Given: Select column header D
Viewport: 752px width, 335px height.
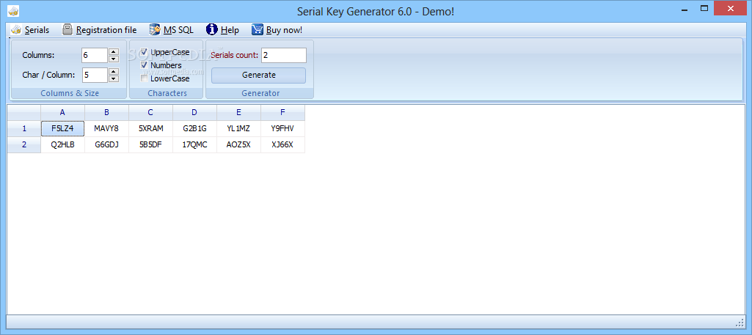Looking at the screenshot, I should pyautogui.click(x=194, y=113).
